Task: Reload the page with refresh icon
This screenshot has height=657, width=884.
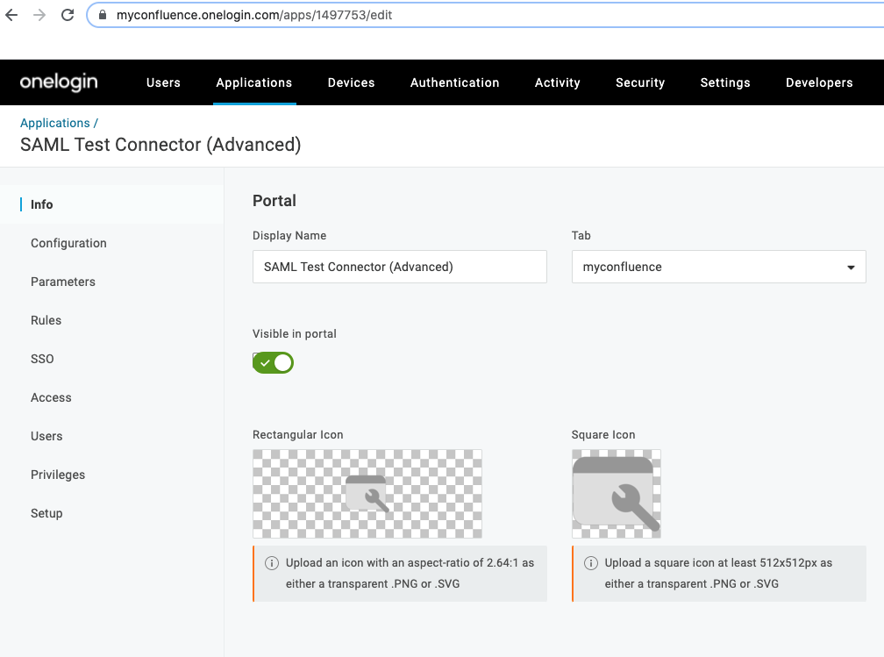Action: pos(68,15)
